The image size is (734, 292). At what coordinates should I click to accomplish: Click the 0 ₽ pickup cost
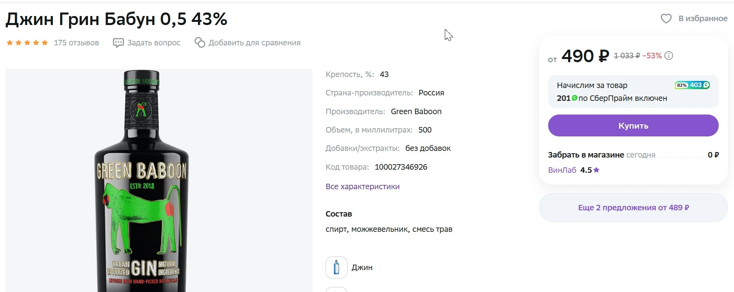coord(713,155)
